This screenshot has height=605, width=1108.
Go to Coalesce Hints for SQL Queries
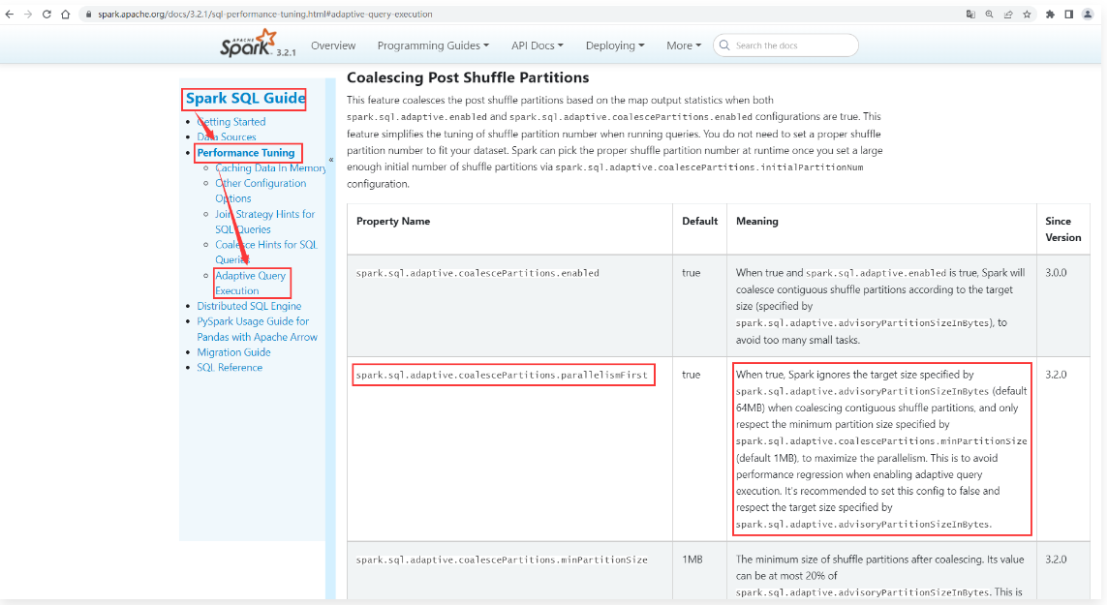point(266,252)
